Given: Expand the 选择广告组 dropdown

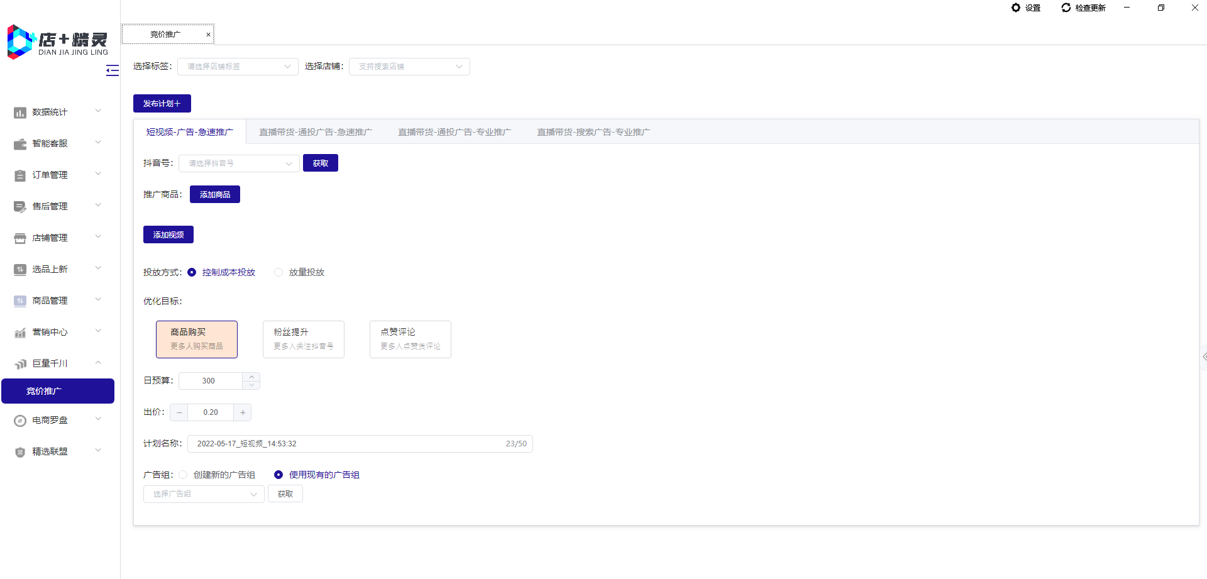Looking at the screenshot, I should point(204,494).
